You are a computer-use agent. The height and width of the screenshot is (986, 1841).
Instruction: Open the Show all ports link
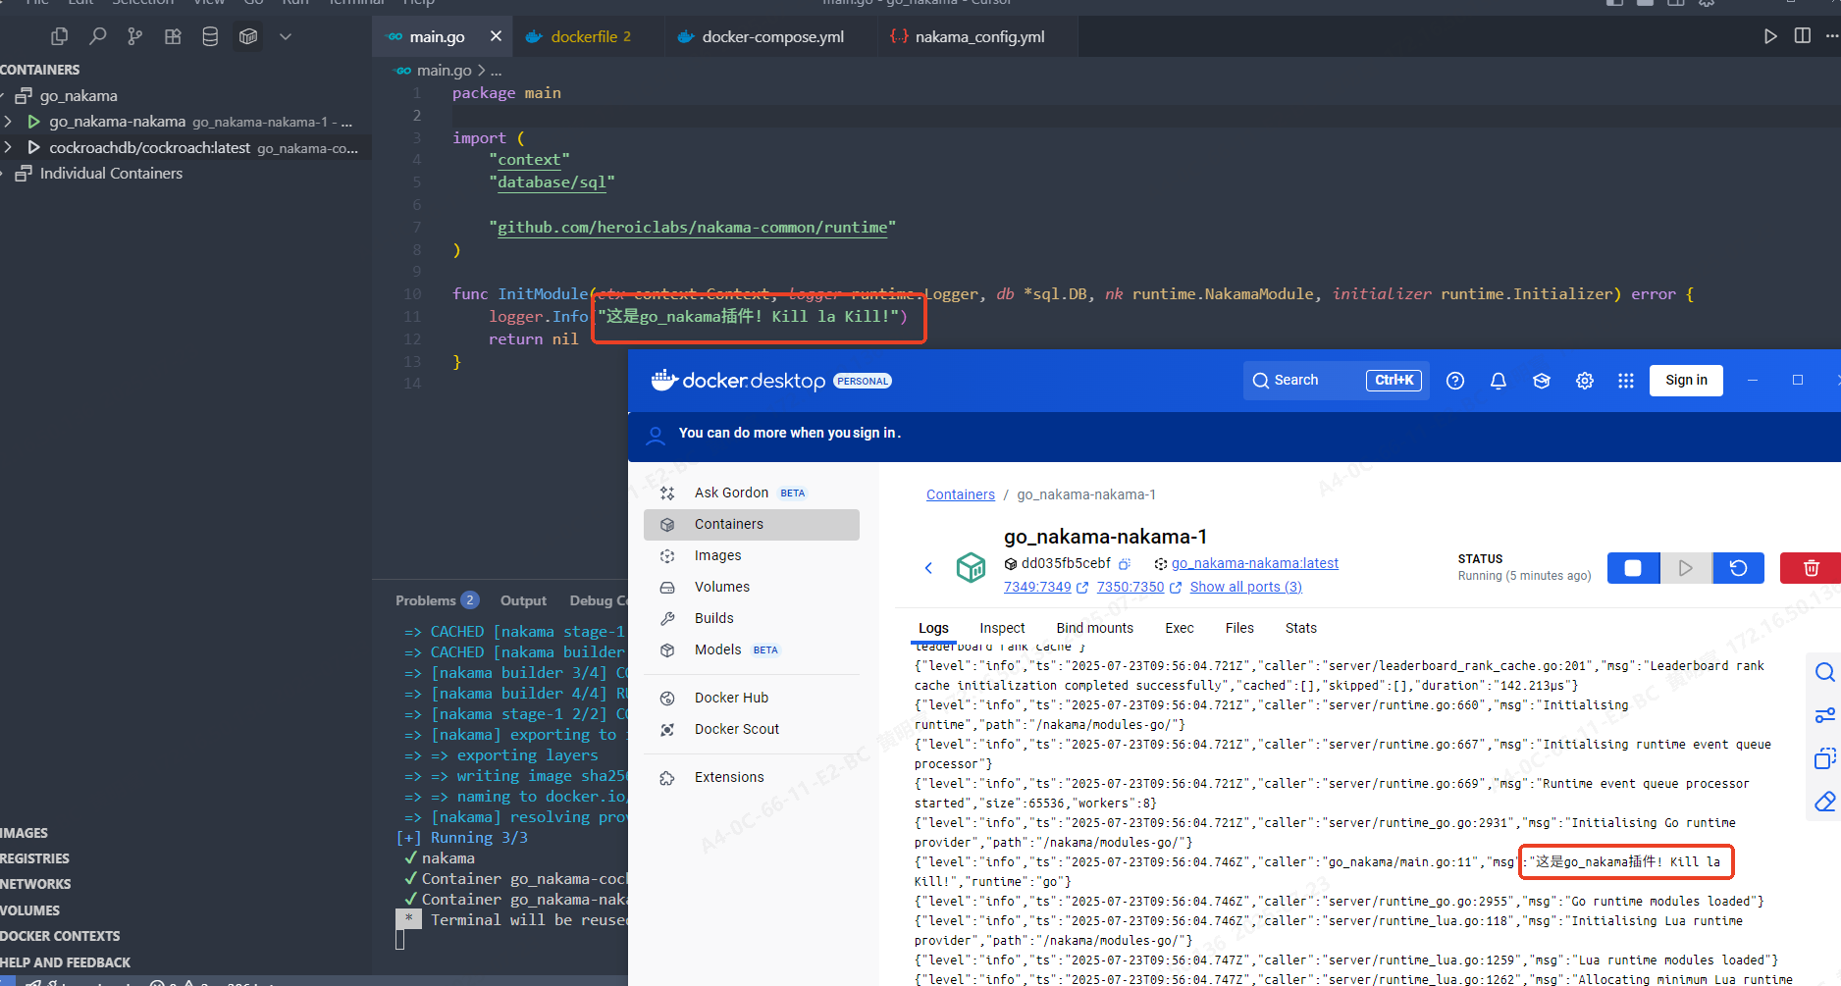click(x=1245, y=587)
